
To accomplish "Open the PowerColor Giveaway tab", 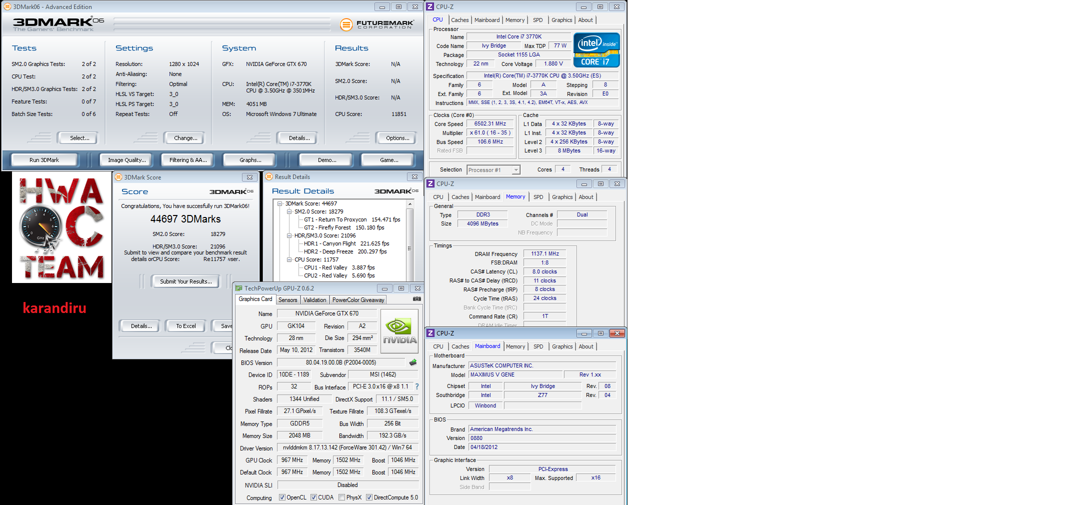I will click(x=358, y=300).
